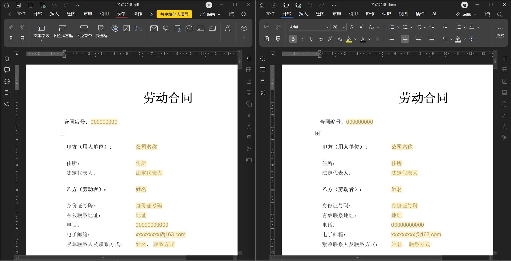
Task: Insert an image form field
Action: pyautogui.click(x=126, y=28)
